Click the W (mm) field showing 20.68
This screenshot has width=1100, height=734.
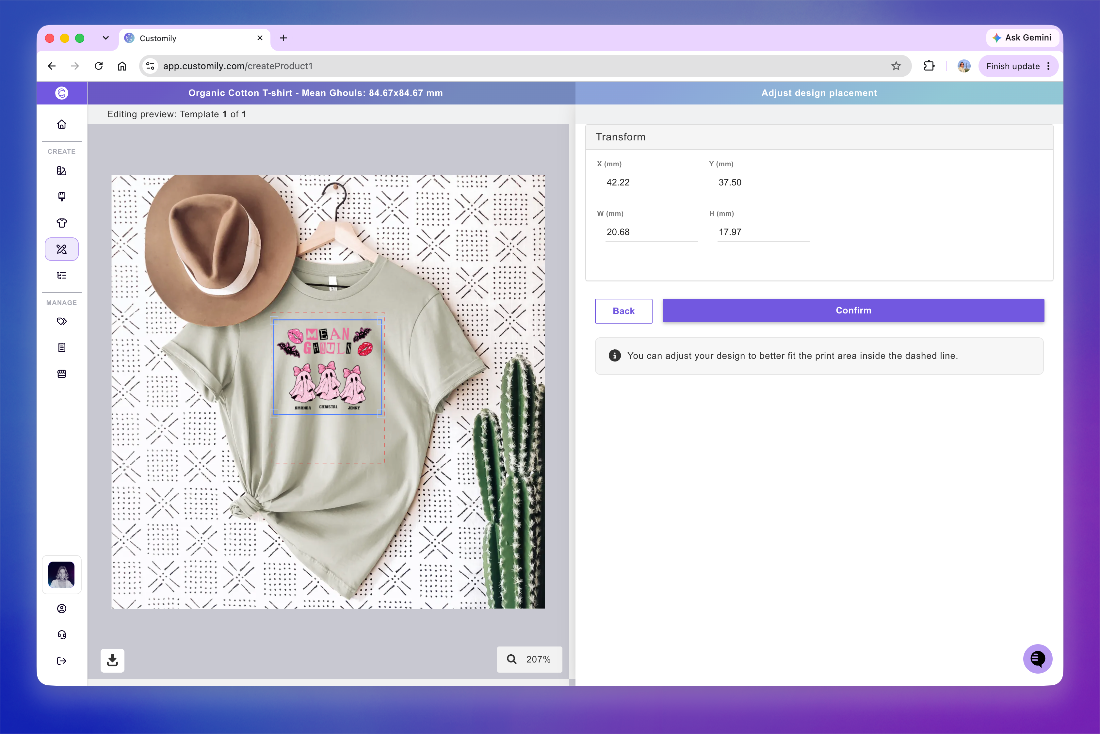(x=651, y=232)
